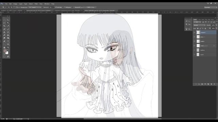Select the Move tool

(8, 20)
